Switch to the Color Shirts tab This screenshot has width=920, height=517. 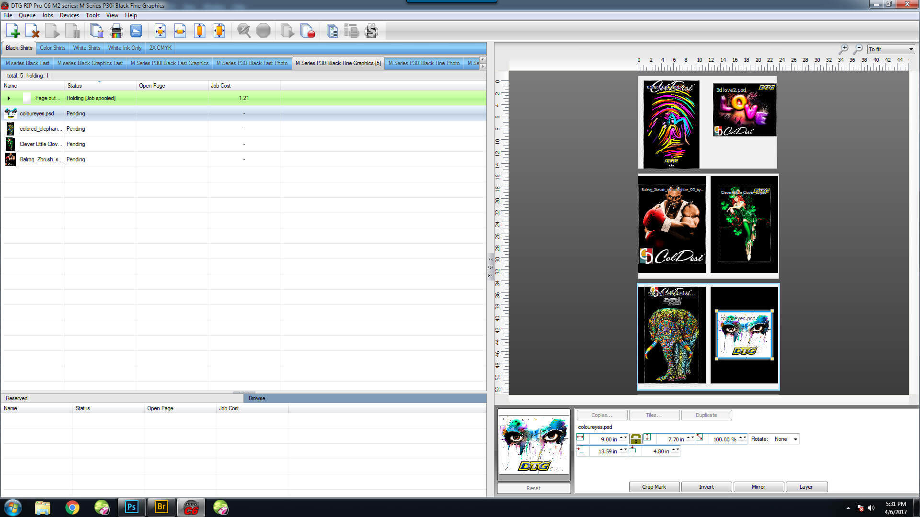[x=52, y=48]
